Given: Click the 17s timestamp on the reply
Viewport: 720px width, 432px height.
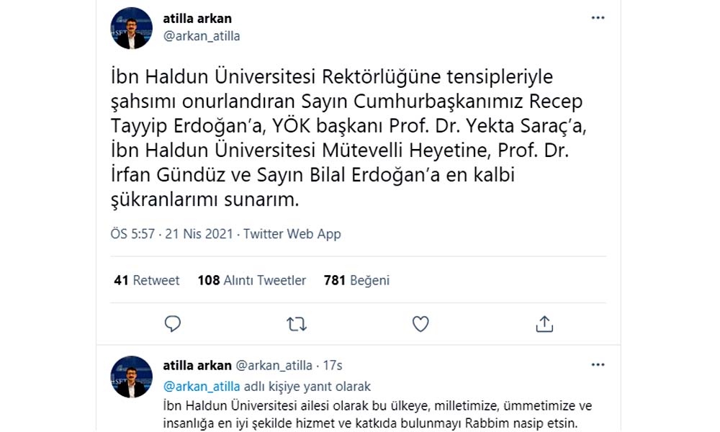Looking at the screenshot, I should [x=333, y=365].
